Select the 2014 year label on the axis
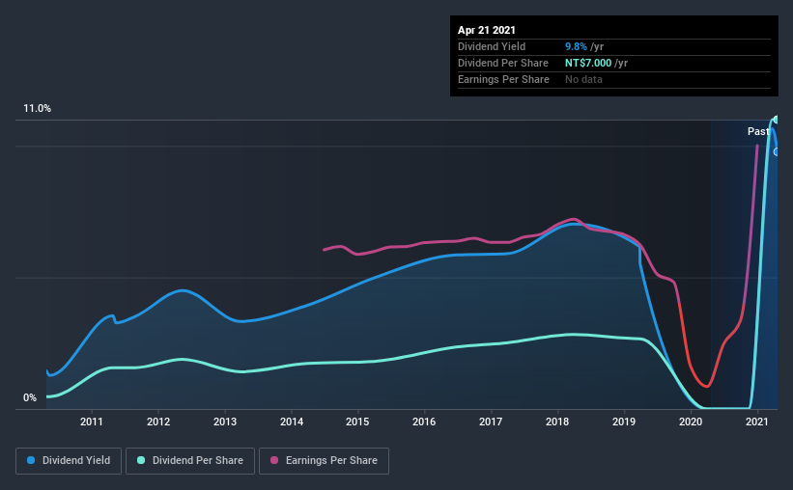Screen dimensions: 793x490 click(x=292, y=422)
